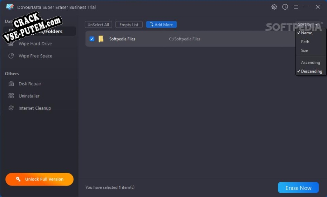Open the settings gear icon

coord(274,7)
